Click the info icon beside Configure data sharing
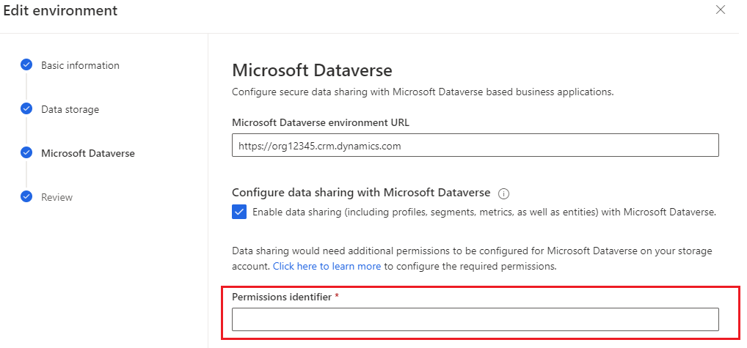The image size is (747, 348). pyautogui.click(x=503, y=193)
